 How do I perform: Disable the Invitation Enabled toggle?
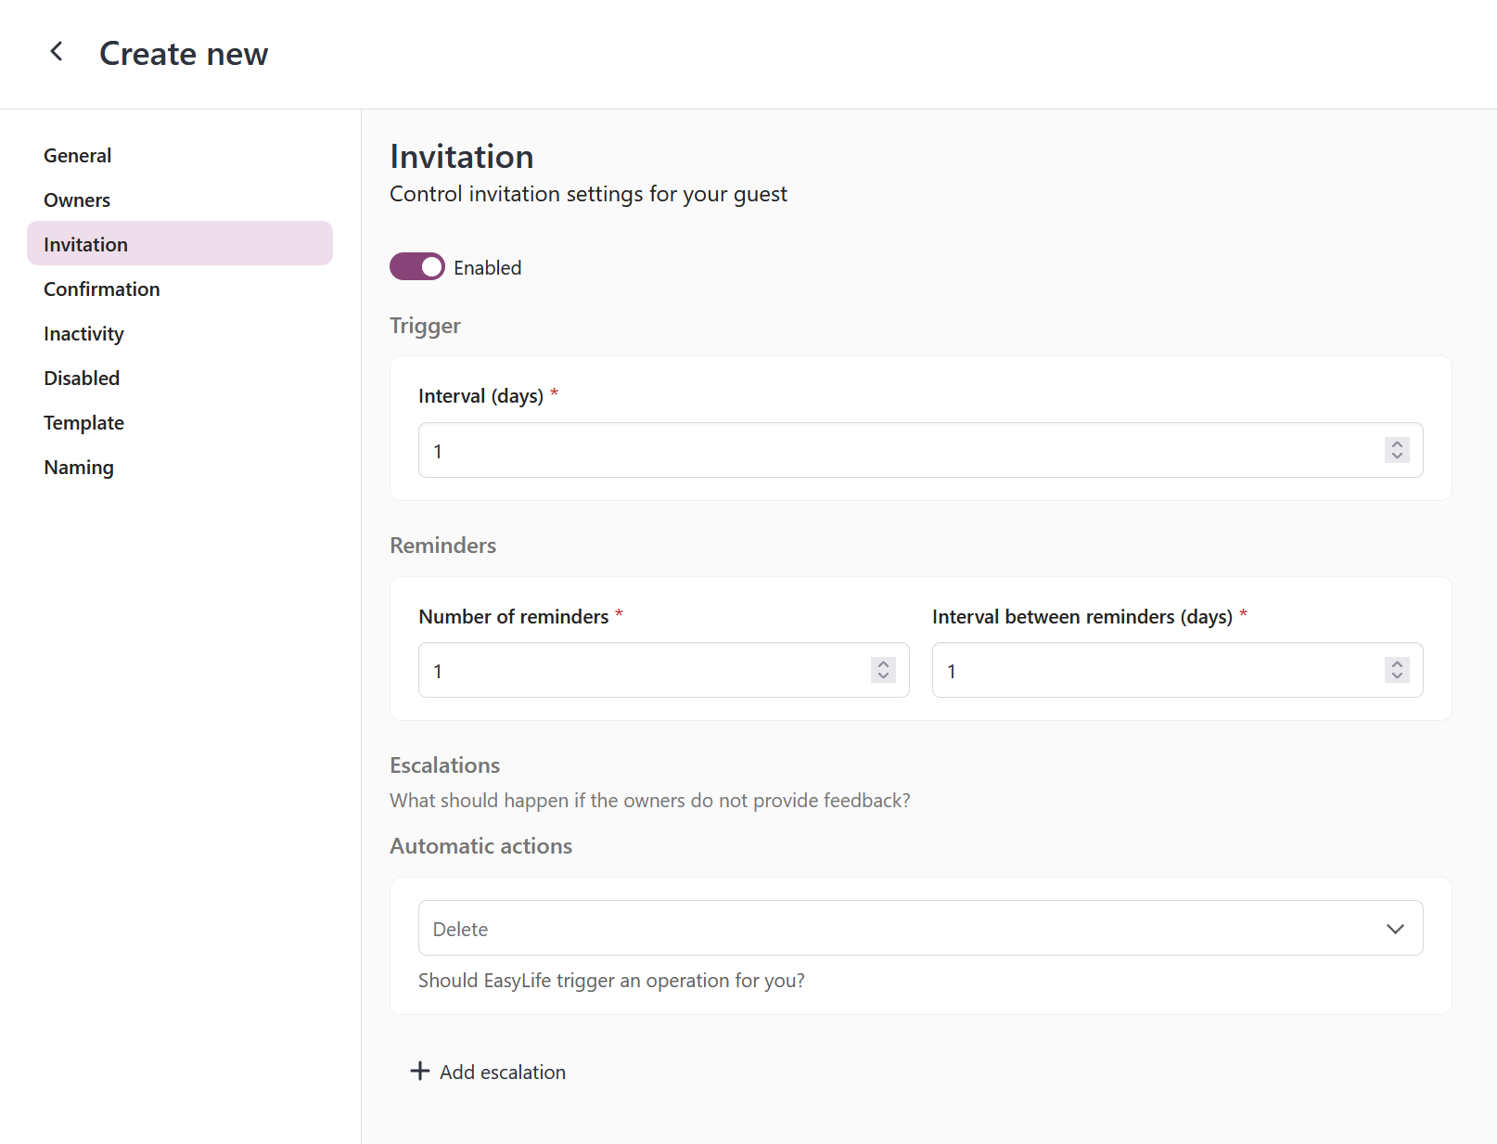[x=417, y=267]
